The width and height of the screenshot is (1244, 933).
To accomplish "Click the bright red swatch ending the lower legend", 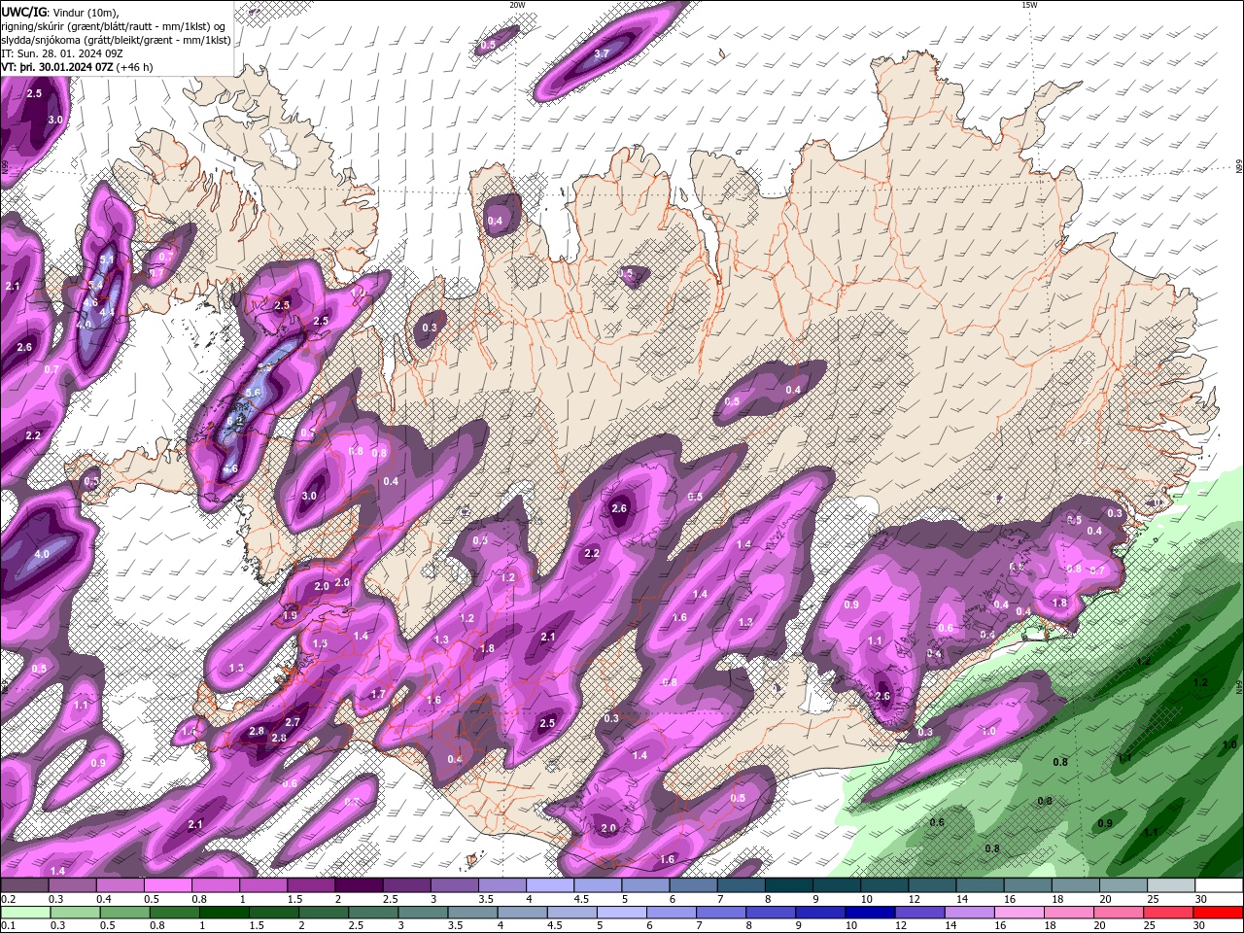I will click(1219, 913).
